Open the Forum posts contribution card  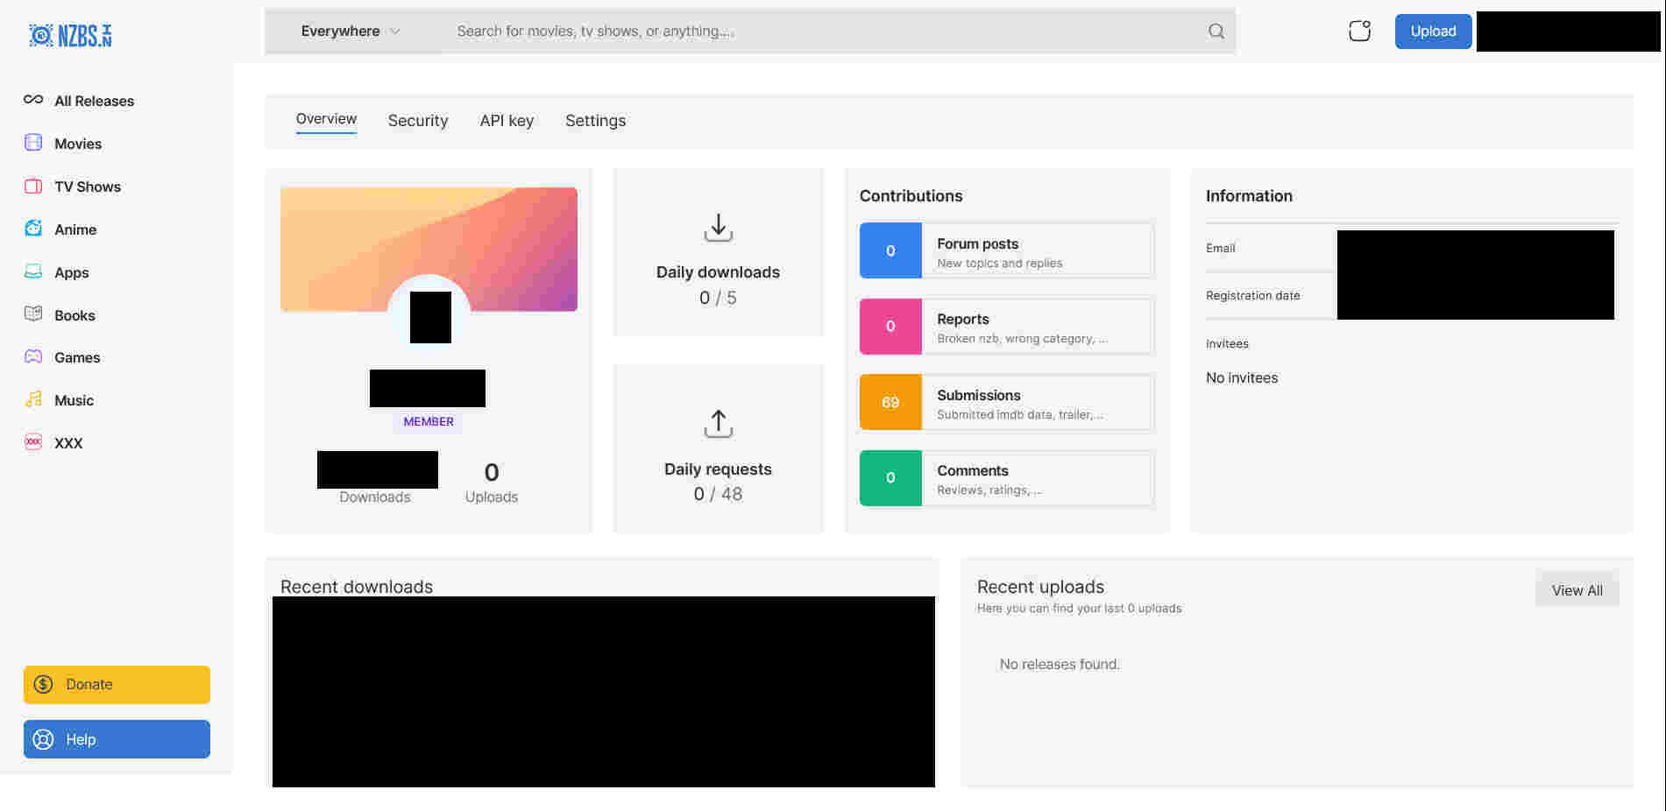tap(1007, 250)
